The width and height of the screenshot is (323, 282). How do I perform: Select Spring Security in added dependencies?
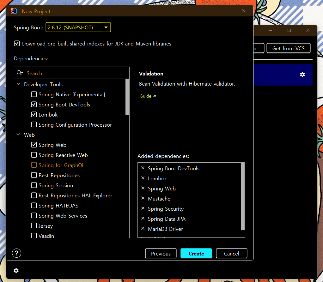[166, 209]
